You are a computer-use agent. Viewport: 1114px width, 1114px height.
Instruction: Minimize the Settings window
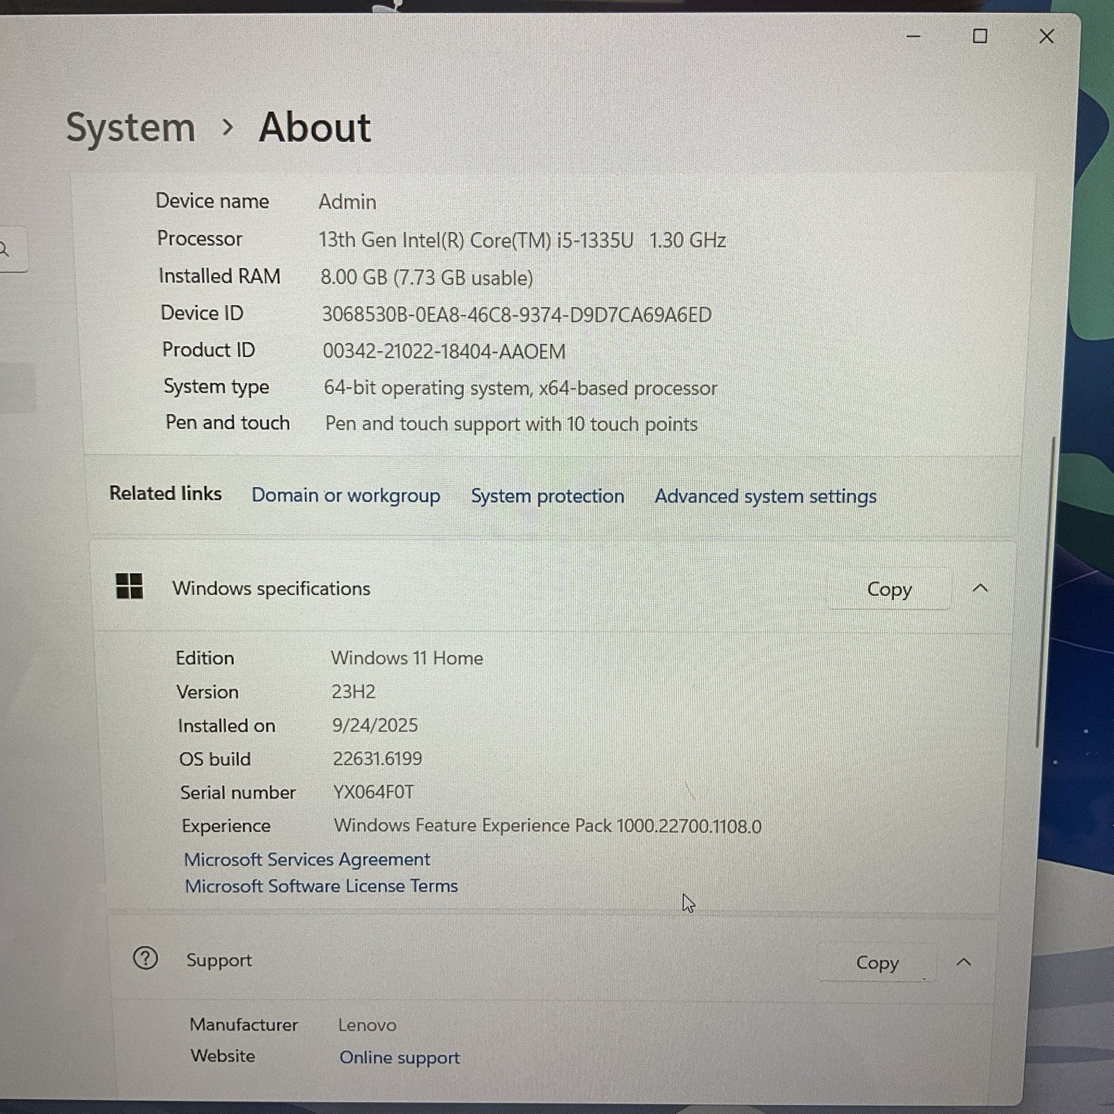pyautogui.click(x=913, y=36)
